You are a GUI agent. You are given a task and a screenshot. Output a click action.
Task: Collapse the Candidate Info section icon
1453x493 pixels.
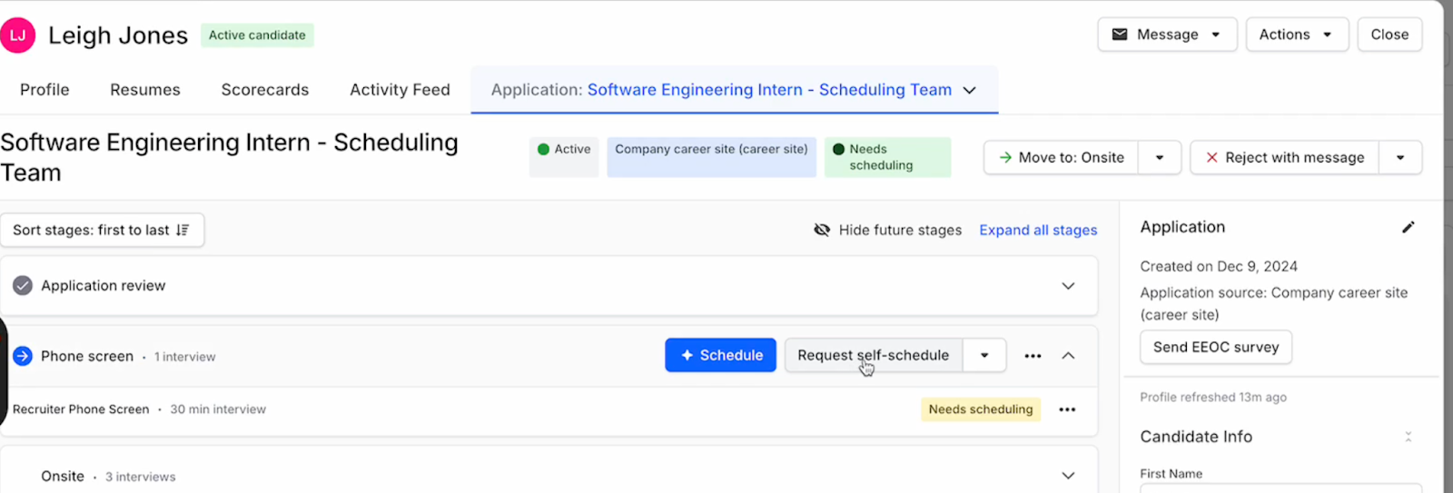1409,437
